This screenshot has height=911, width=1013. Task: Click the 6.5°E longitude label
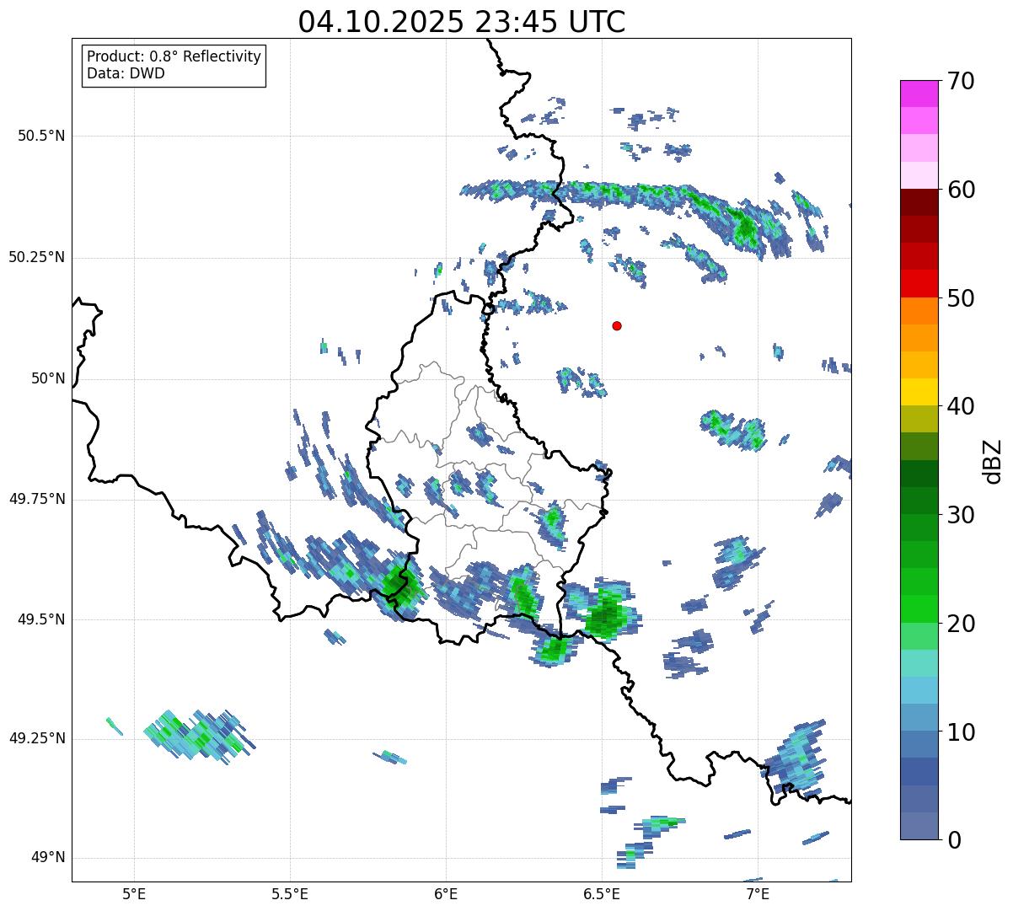603,893
